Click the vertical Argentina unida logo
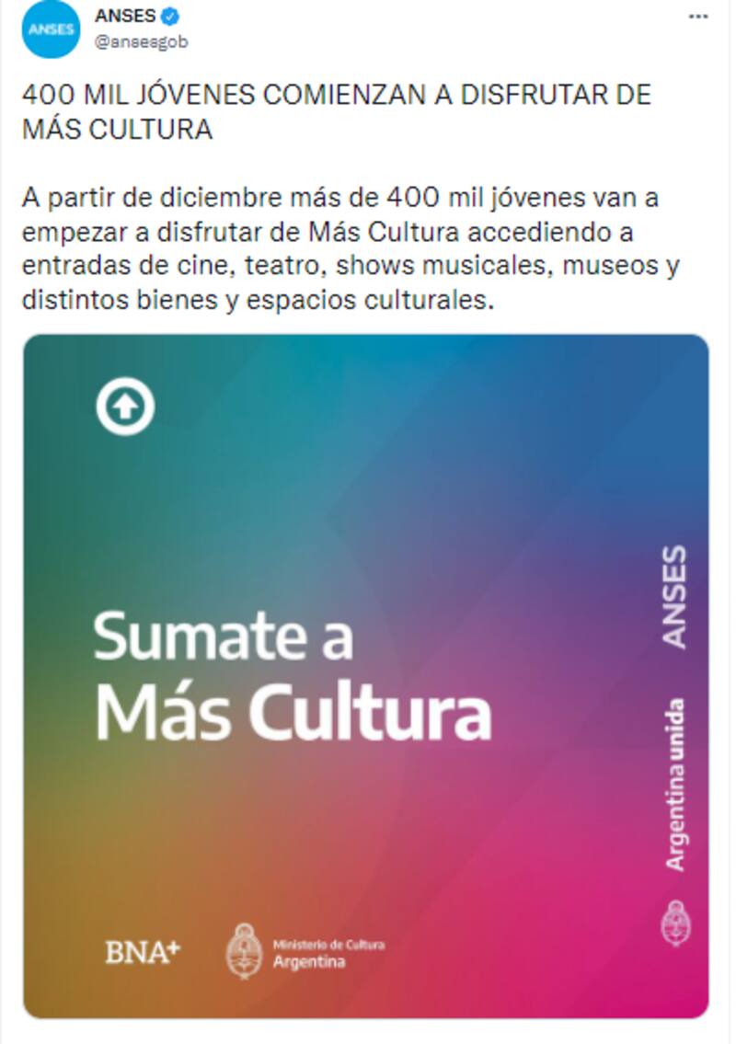 [674, 785]
